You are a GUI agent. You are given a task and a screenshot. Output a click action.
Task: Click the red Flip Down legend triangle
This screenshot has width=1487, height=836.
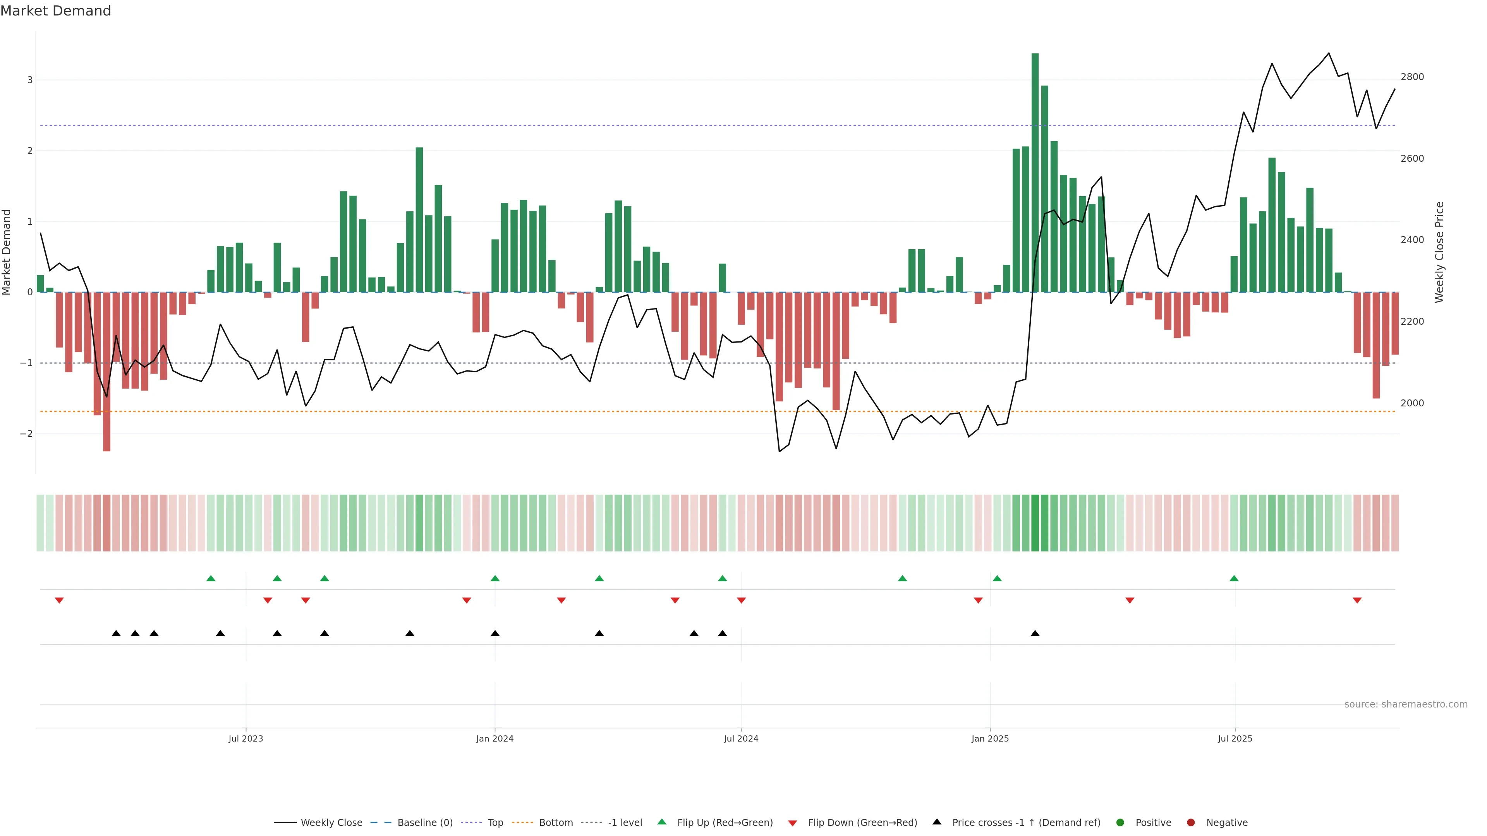tap(793, 823)
